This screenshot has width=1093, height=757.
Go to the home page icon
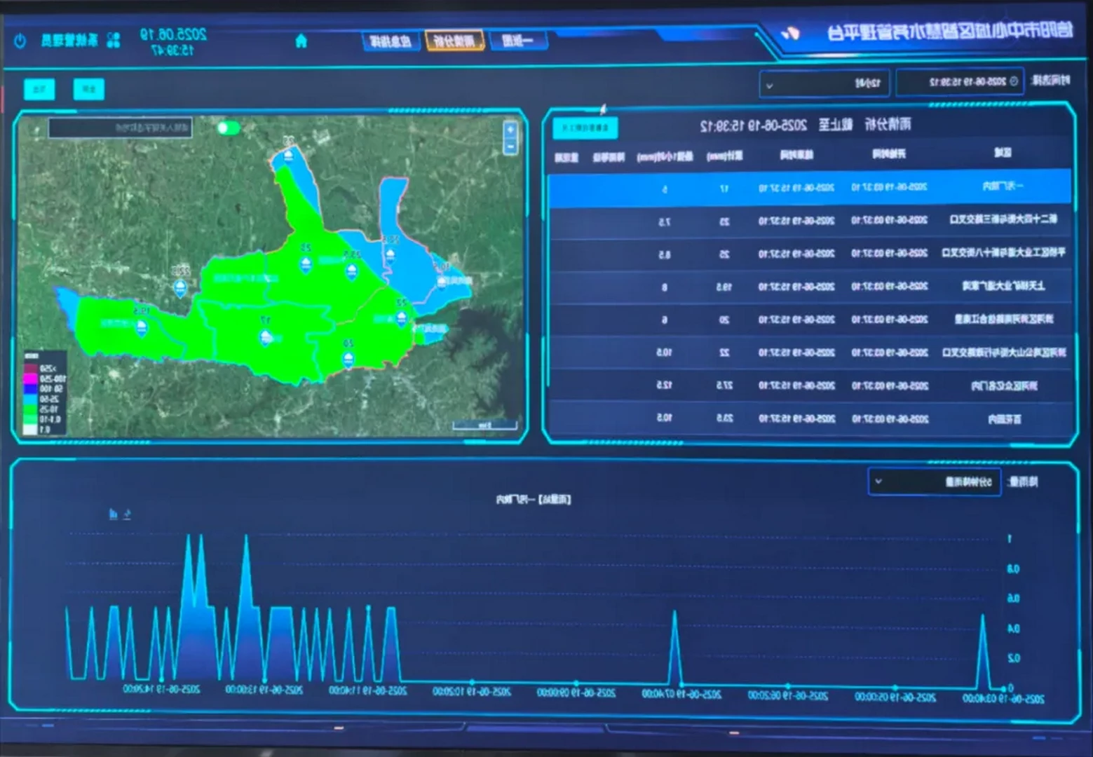pos(301,41)
